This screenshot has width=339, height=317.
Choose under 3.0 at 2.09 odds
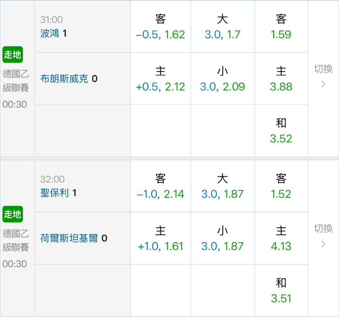coord(223,79)
